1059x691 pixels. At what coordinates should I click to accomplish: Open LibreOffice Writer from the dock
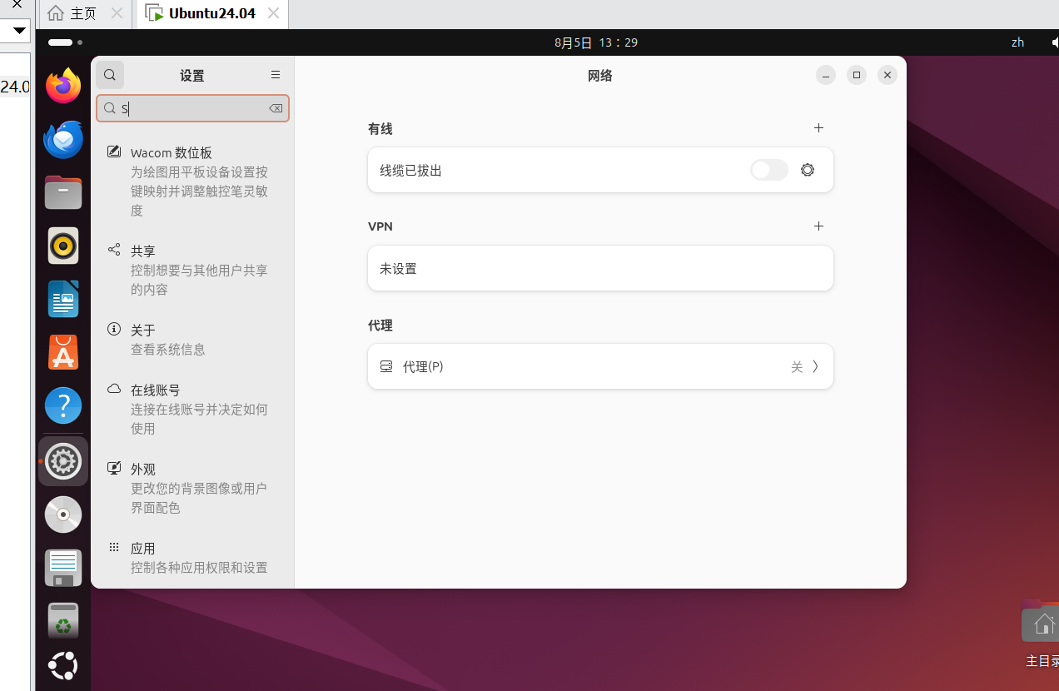[x=63, y=299]
